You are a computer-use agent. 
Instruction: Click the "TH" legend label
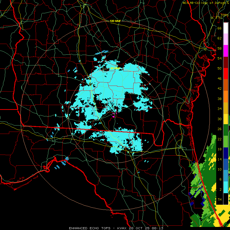tap(220, 200)
